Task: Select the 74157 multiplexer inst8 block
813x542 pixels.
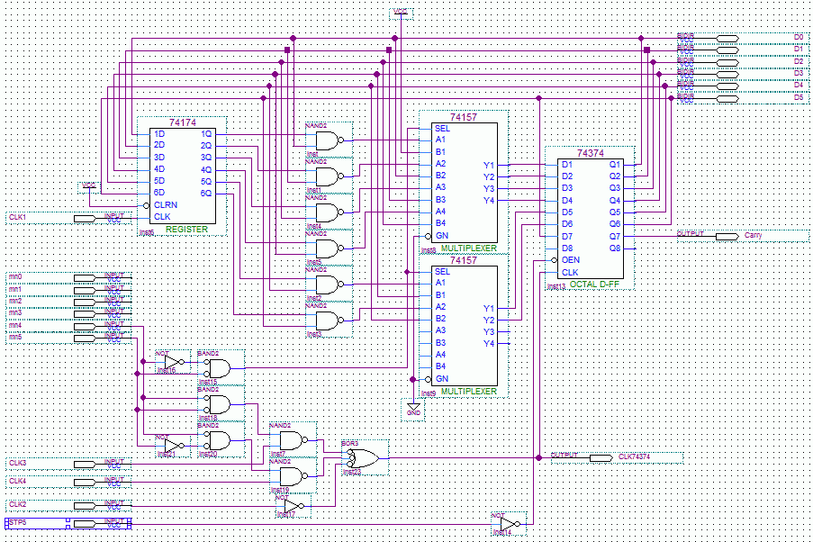Action: click(x=465, y=183)
